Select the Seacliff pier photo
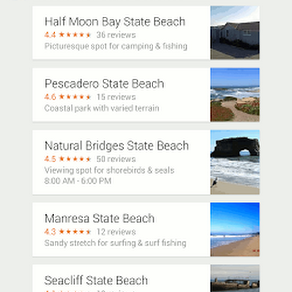The height and width of the screenshot is (292, 292). point(235,278)
